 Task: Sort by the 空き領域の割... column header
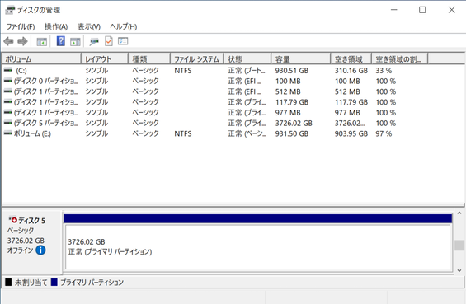(x=400, y=59)
